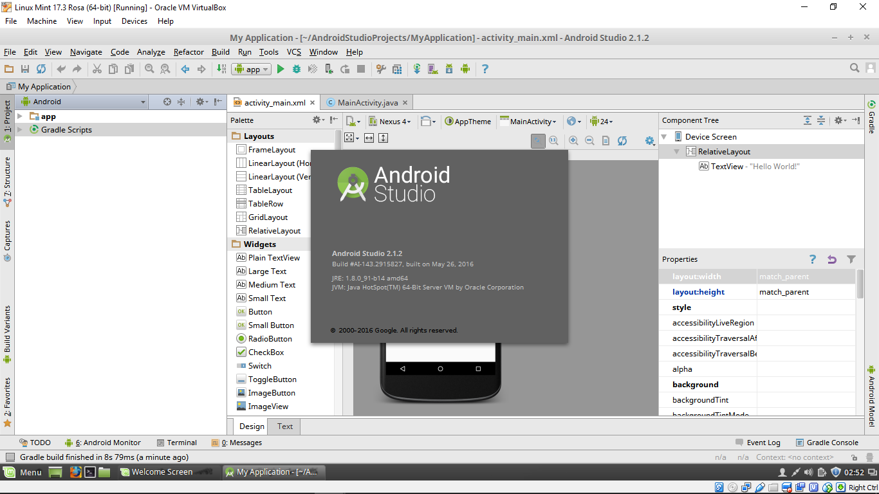
Task: Click the Open folder icon in main toolbar
Action: coord(9,69)
